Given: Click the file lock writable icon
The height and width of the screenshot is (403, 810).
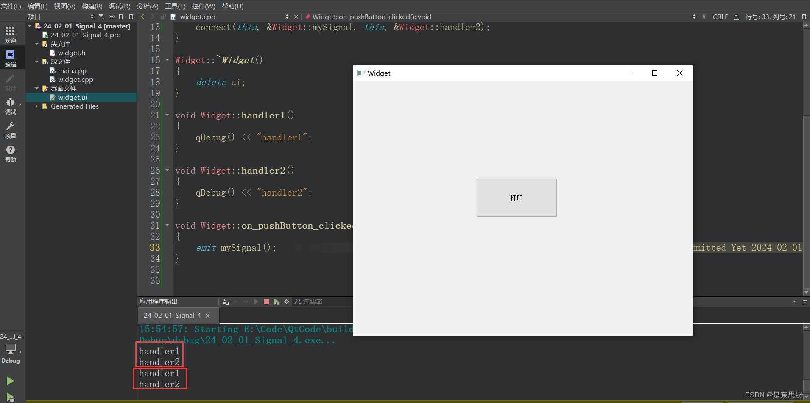Looking at the screenshot, I should point(163,17).
